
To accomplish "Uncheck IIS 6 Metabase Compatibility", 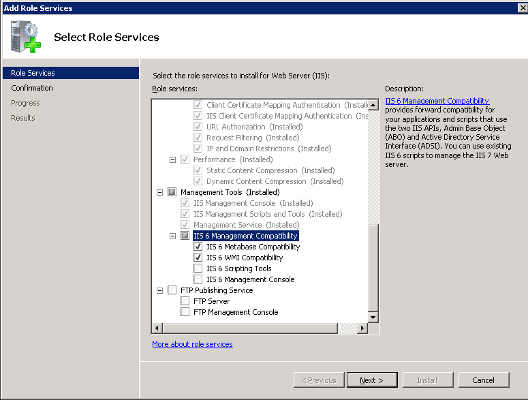I will pos(198,247).
